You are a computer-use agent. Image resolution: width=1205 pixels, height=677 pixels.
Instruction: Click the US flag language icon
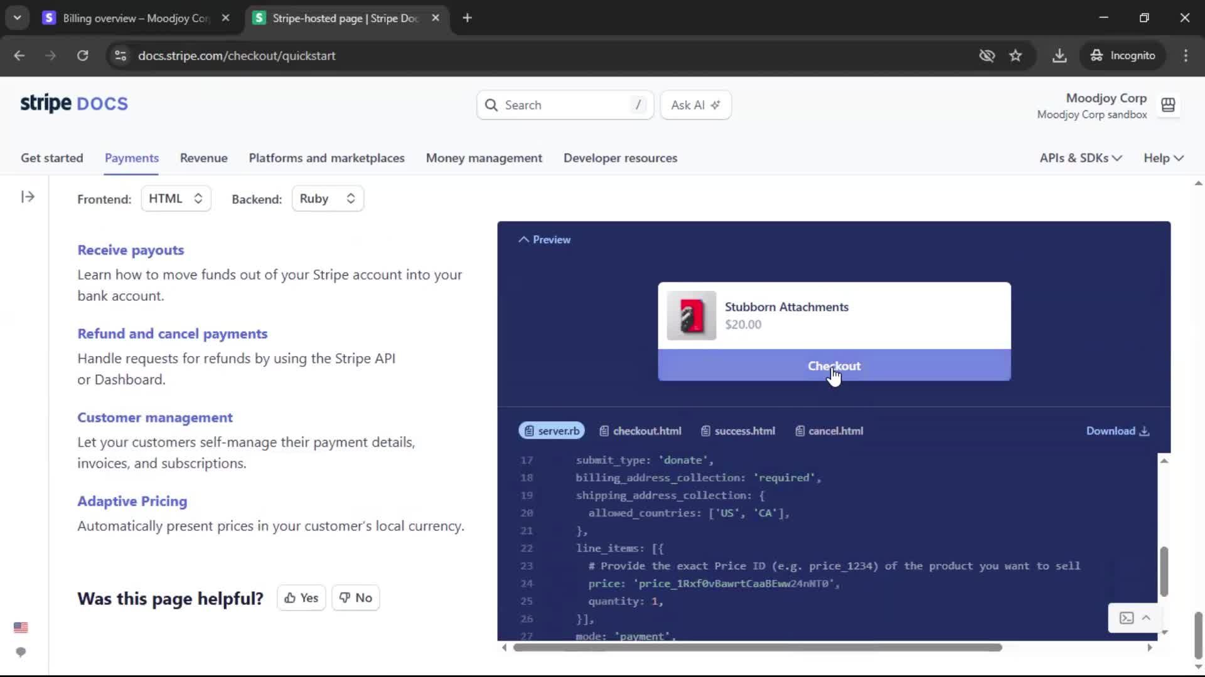point(21,627)
